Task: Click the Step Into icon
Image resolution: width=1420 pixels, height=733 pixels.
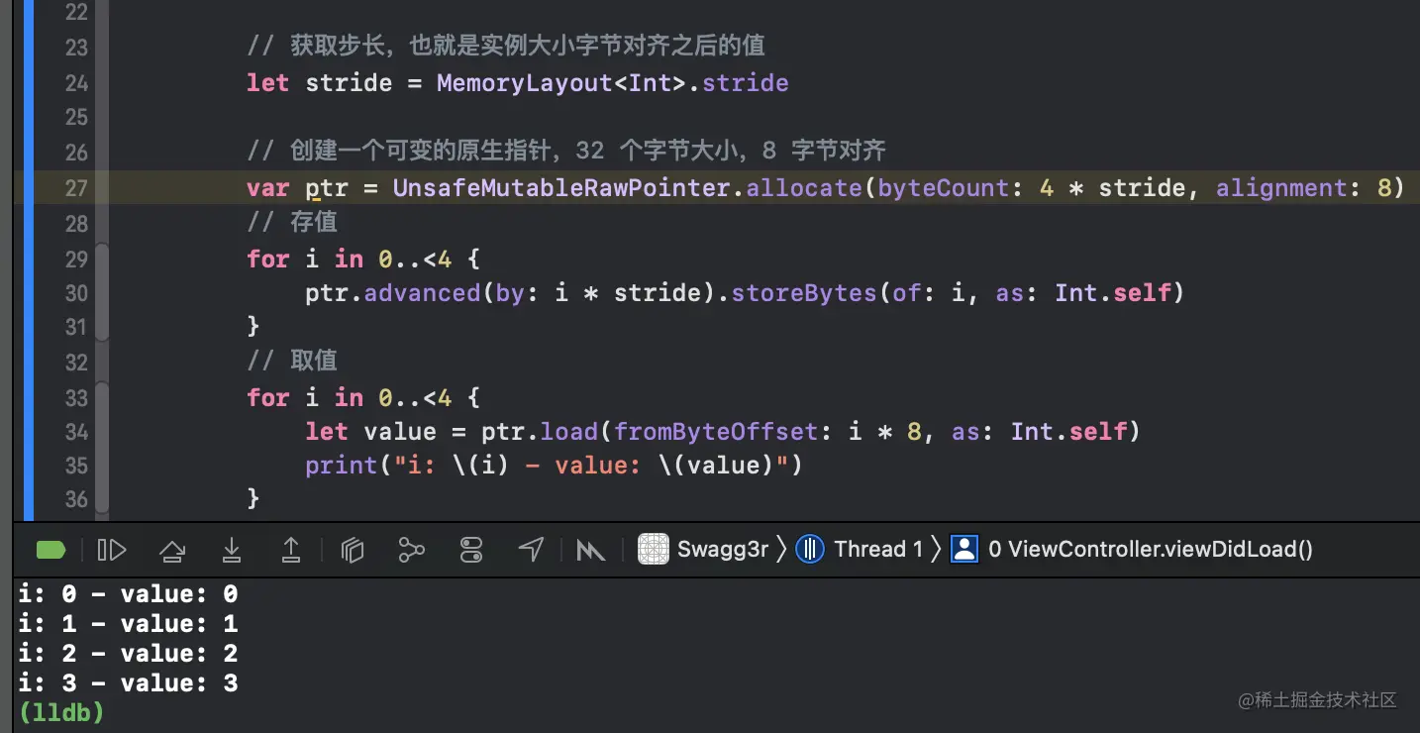Action: tap(232, 550)
